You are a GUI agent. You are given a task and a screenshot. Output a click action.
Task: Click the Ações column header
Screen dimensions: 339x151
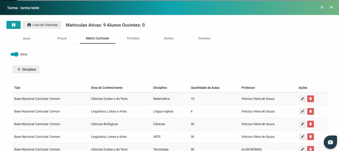click(x=303, y=88)
